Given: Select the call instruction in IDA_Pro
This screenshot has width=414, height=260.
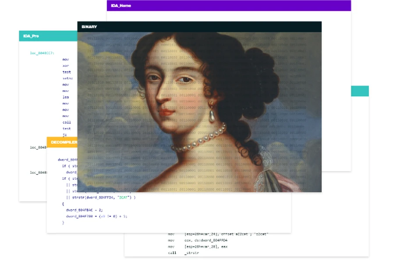Looking at the screenshot, I should click(x=67, y=122).
